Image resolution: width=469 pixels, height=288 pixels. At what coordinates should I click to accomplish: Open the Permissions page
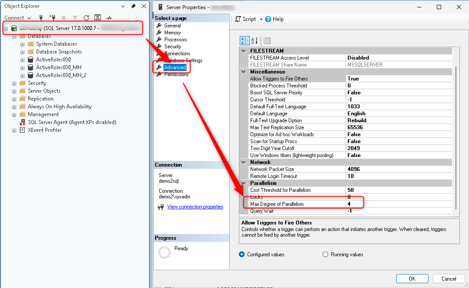pos(176,74)
